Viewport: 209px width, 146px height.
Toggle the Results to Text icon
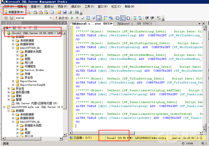pyautogui.click(x=117, y=18)
